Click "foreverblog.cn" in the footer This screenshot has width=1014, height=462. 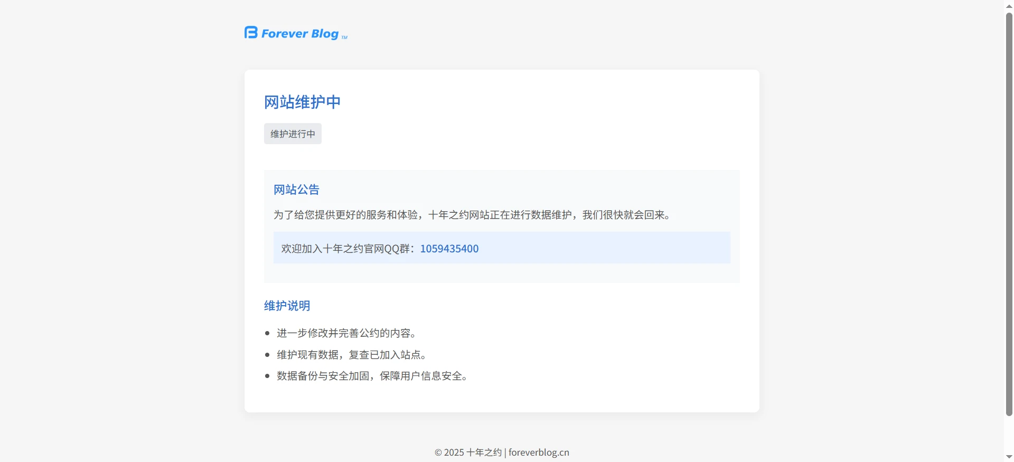tap(539, 452)
